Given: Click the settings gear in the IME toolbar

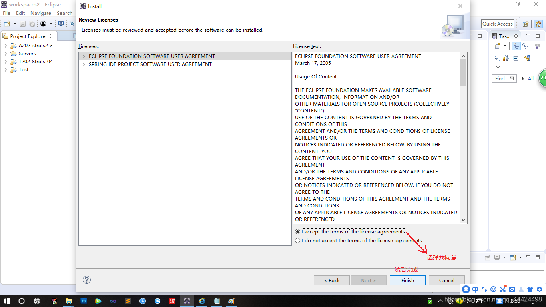Looking at the screenshot, I should [x=540, y=289].
